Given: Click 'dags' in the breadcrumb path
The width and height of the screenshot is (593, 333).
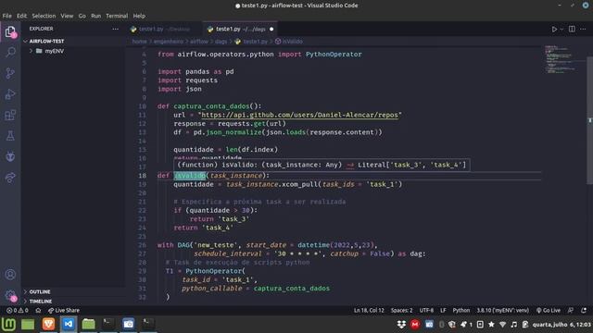Looking at the screenshot, I should (221, 42).
